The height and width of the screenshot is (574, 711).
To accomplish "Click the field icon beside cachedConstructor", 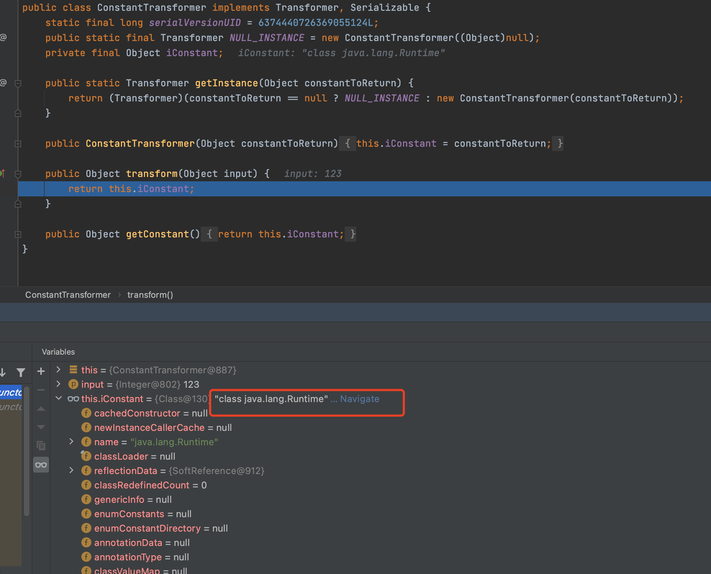I will coord(86,413).
